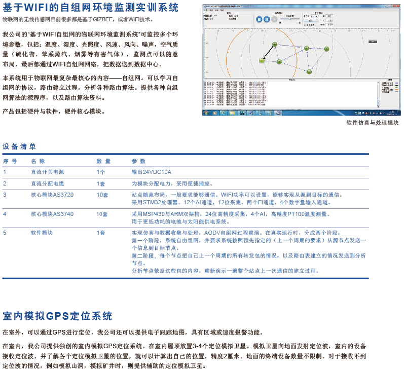Viewport: 404px width, 371px height.
Task: Click the cell "直流开关电源"
Action: click(48, 172)
